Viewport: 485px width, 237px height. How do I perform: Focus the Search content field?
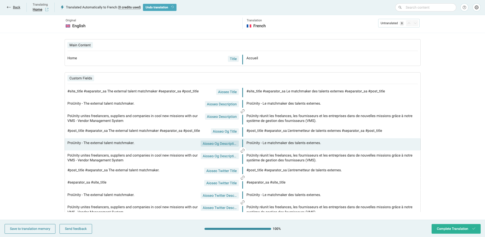click(426, 7)
